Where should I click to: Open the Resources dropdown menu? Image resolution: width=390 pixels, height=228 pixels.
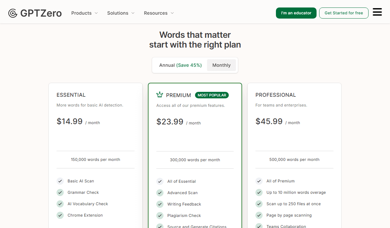pyautogui.click(x=159, y=13)
